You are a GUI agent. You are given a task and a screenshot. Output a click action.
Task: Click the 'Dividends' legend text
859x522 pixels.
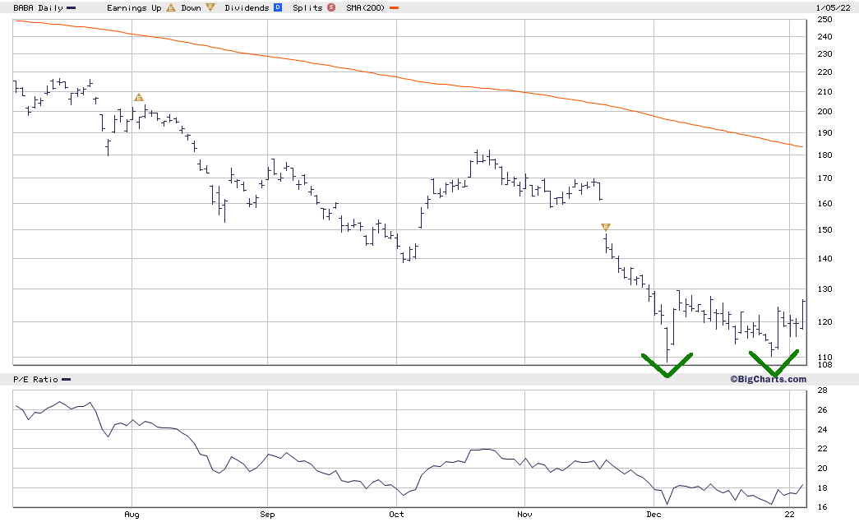coord(247,7)
